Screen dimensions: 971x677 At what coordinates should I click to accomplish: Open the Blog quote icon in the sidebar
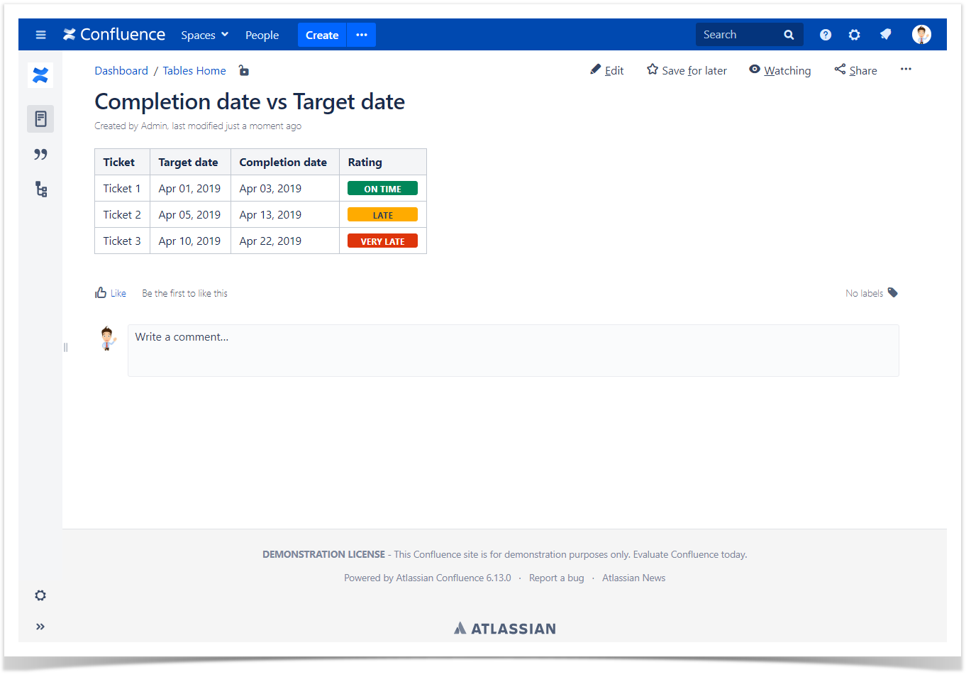click(x=40, y=154)
